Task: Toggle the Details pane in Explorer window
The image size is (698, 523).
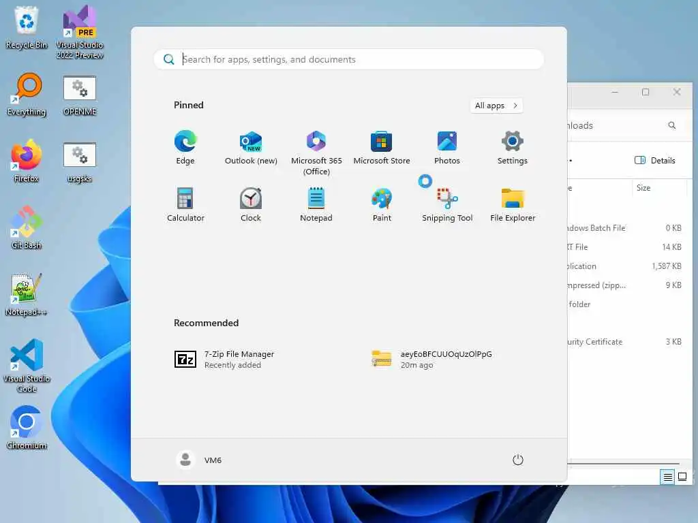Action: tap(654, 161)
